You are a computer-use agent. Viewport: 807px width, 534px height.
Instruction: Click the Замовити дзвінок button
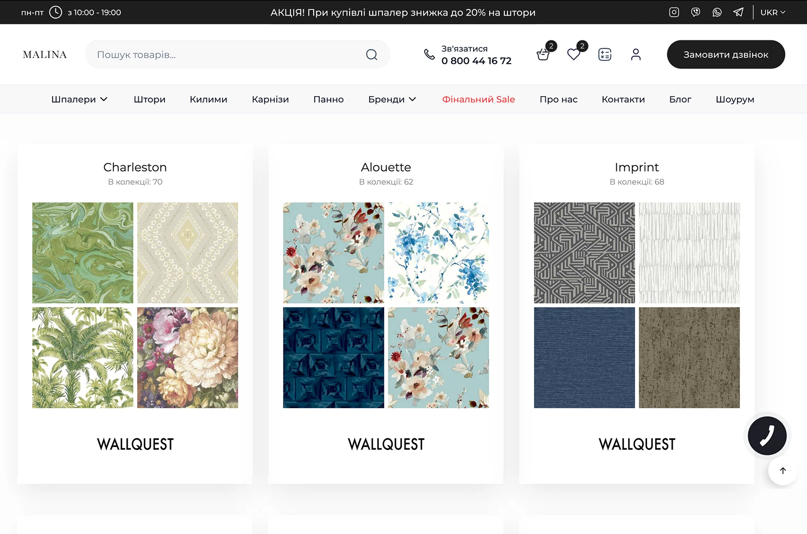pyautogui.click(x=726, y=54)
